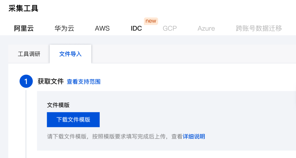Open the 查看支持范围 link

click(84, 82)
